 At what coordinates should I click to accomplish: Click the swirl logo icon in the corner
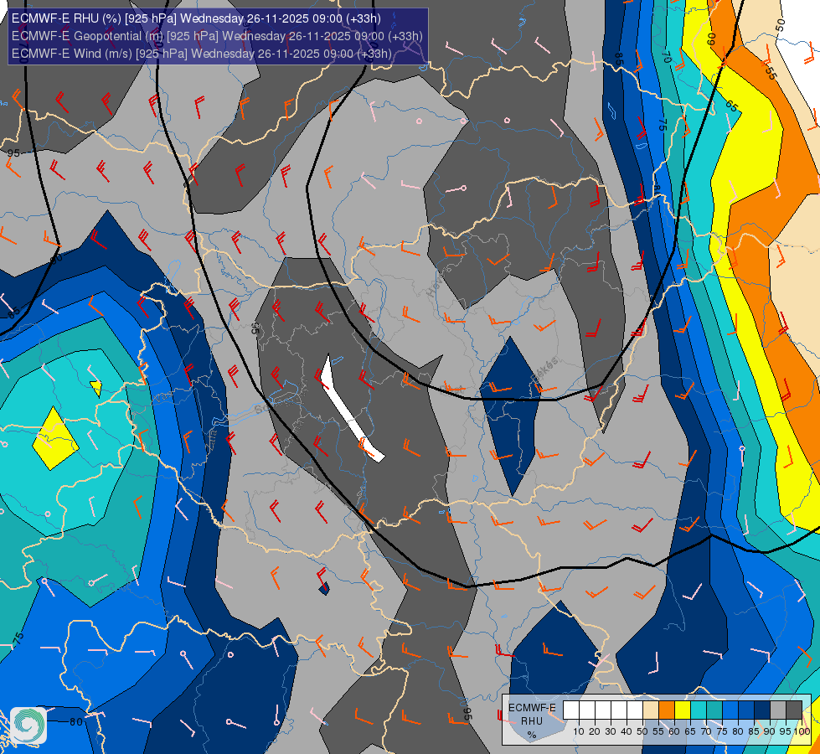[x=28, y=726]
